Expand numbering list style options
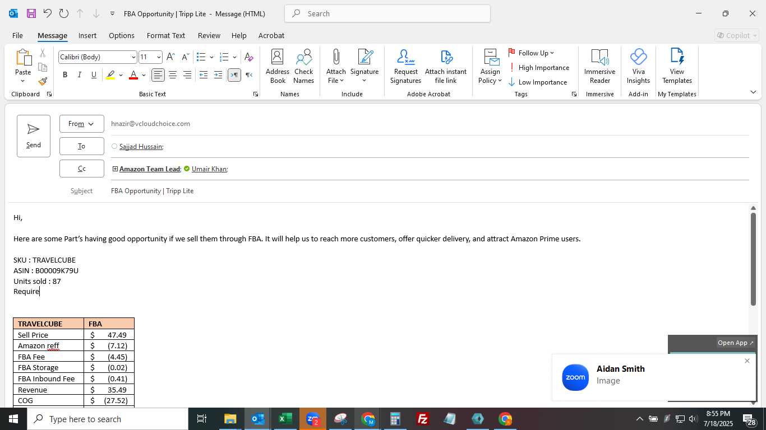The width and height of the screenshot is (766, 430). 234,57
